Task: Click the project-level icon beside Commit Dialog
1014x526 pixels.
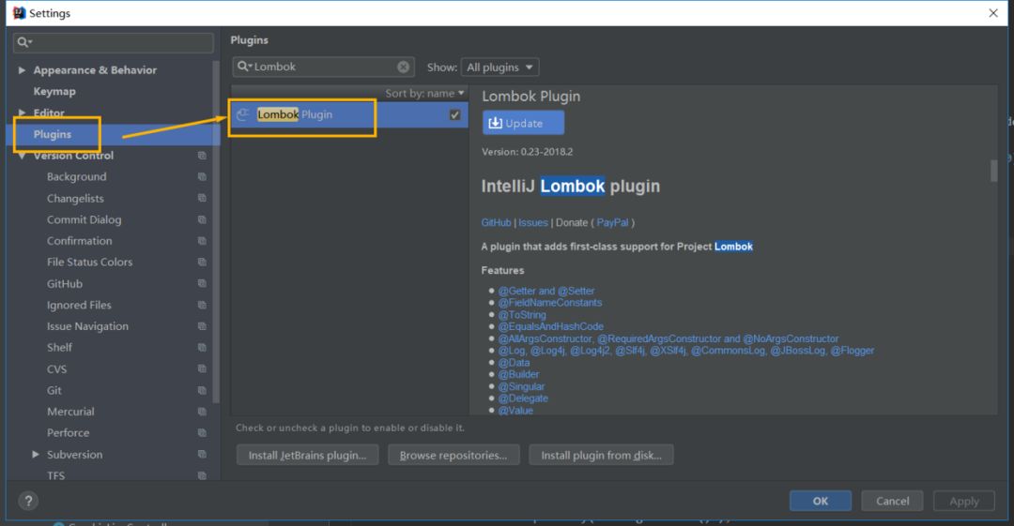Action: [202, 219]
